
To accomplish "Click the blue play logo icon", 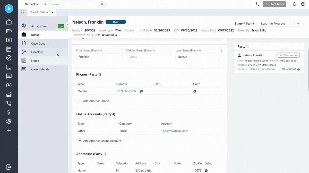I will tap(9, 9).
